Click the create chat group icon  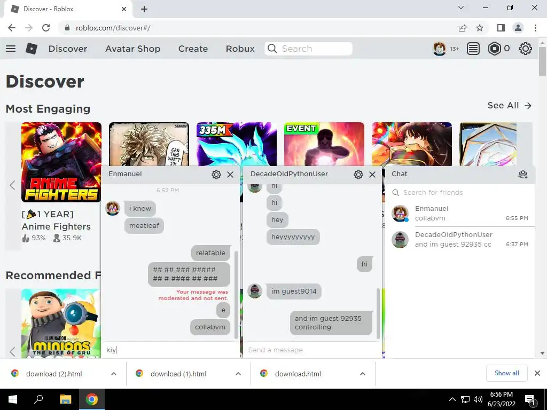pyautogui.click(x=522, y=175)
